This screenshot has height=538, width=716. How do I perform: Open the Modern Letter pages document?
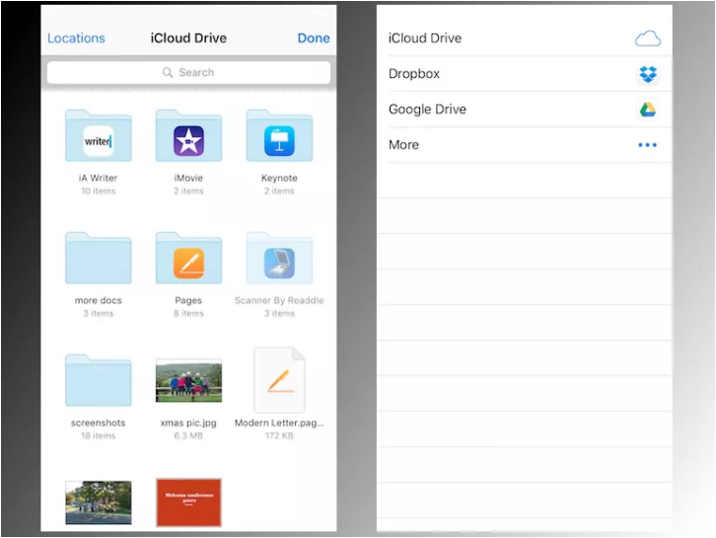coord(279,380)
